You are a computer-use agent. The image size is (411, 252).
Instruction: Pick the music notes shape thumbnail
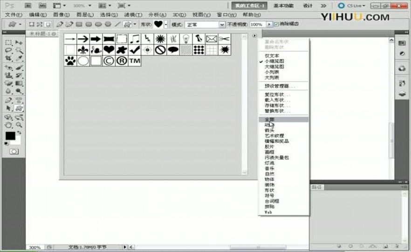pyautogui.click(x=135, y=39)
